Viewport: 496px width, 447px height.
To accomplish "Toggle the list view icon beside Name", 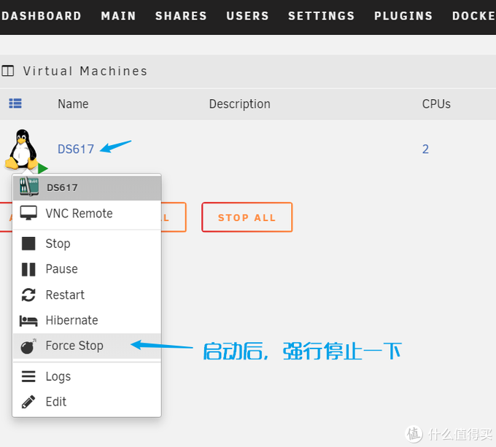I will pyautogui.click(x=15, y=104).
